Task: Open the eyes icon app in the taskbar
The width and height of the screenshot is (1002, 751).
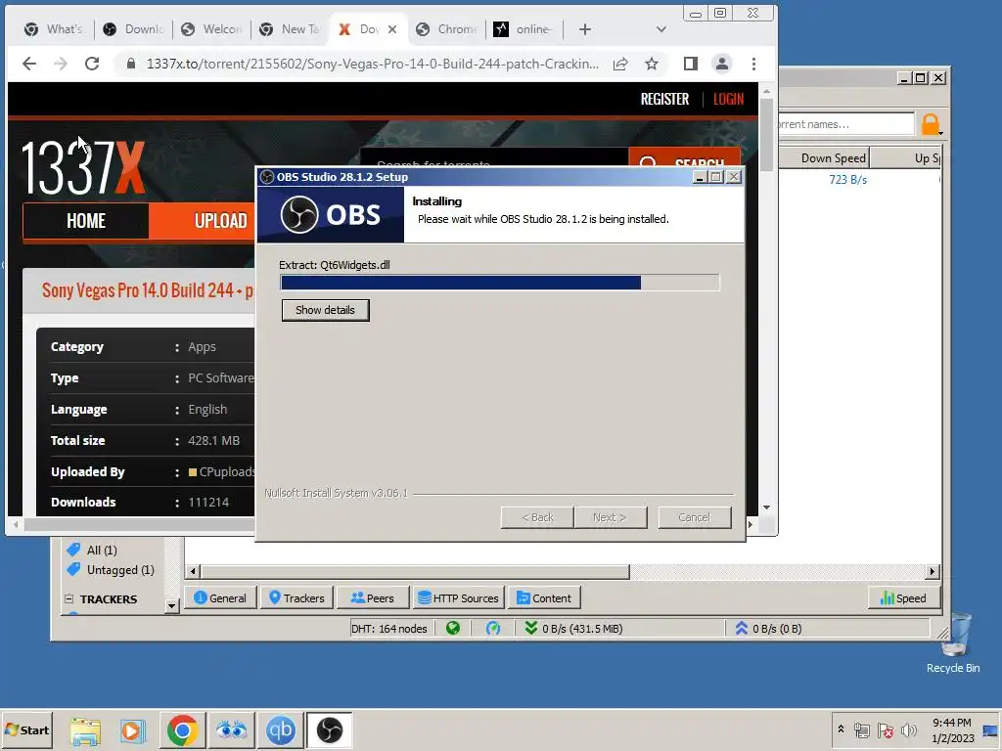Action: (x=231, y=730)
